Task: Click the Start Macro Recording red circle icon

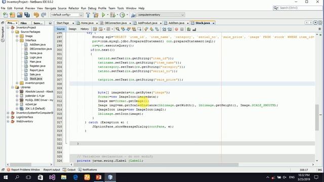Action: [x=176, y=29]
